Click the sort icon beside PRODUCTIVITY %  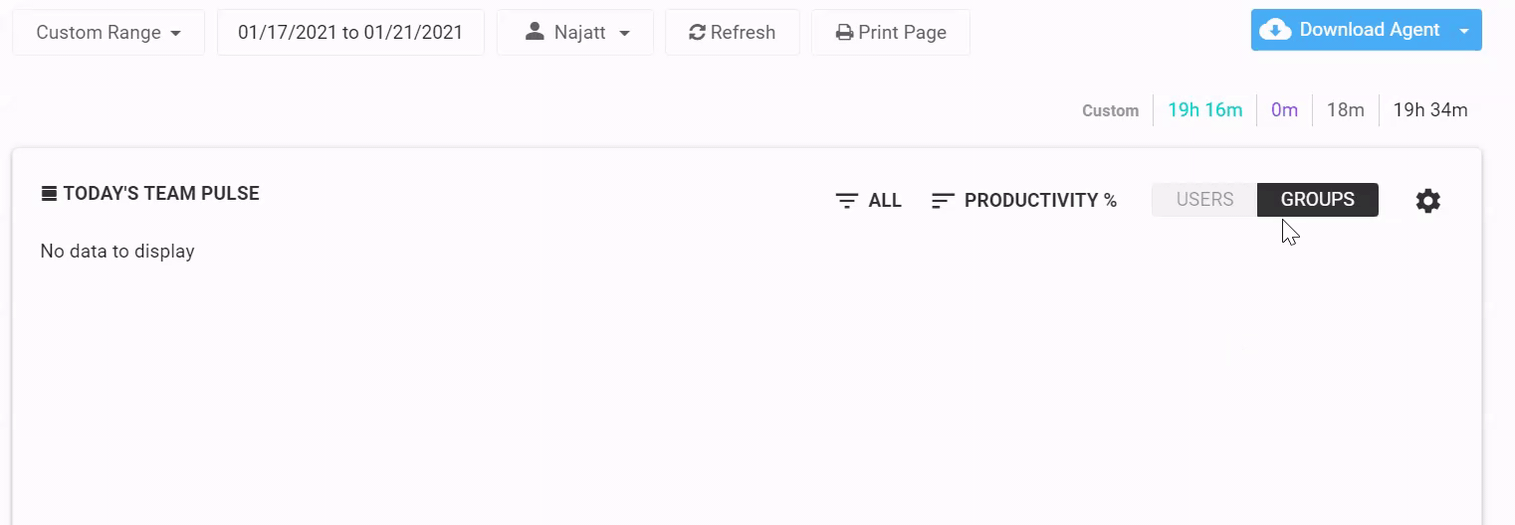click(x=942, y=201)
